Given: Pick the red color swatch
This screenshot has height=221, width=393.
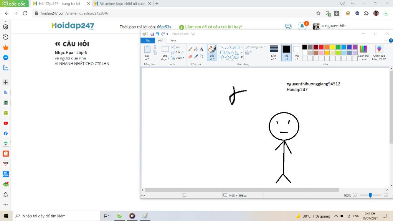Looking at the screenshot, I should coord(321,47).
